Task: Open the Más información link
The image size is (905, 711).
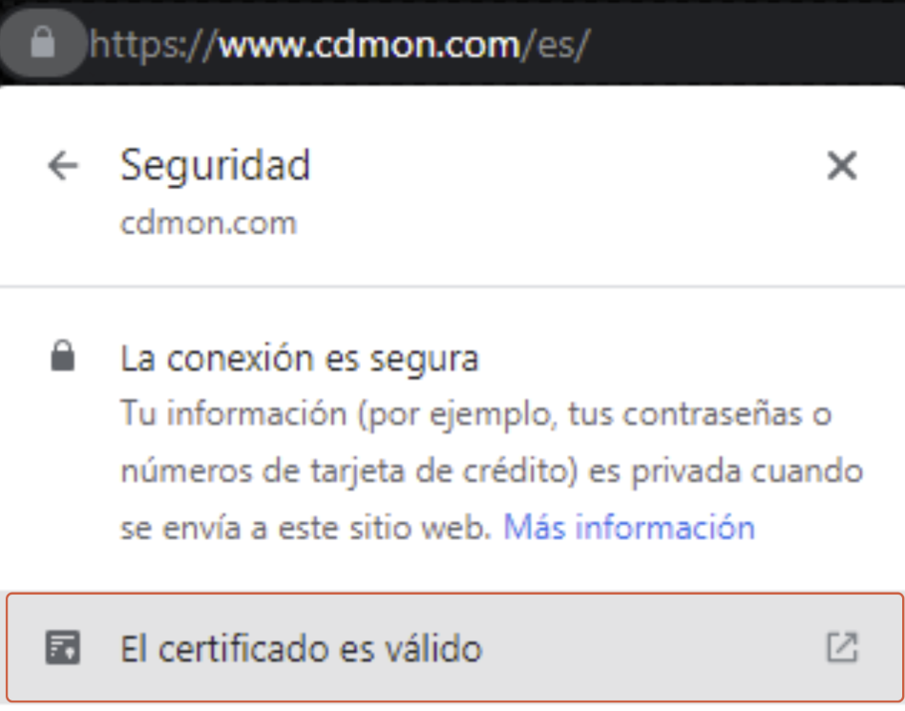Action: click(629, 527)
